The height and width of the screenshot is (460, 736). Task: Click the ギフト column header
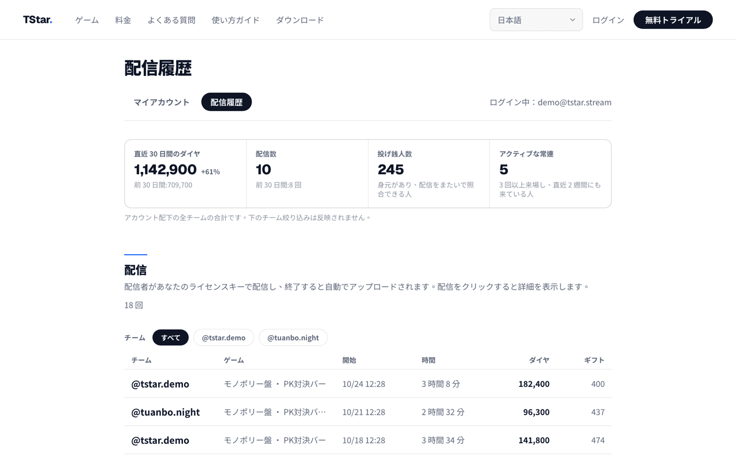pyautogui.click(x=595, y=360)
